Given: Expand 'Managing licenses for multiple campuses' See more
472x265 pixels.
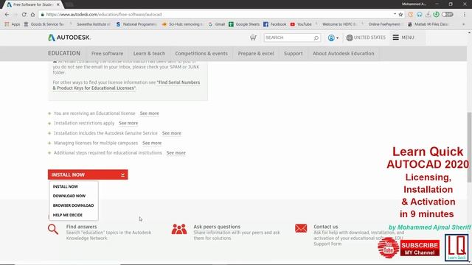Looking at the screenshot, I should pyautogui.click(x=152, y=143).
